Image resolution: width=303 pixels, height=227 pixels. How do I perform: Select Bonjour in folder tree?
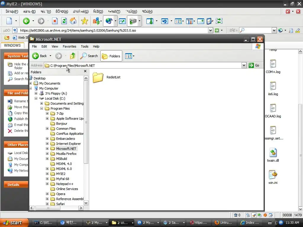(62, 124)
